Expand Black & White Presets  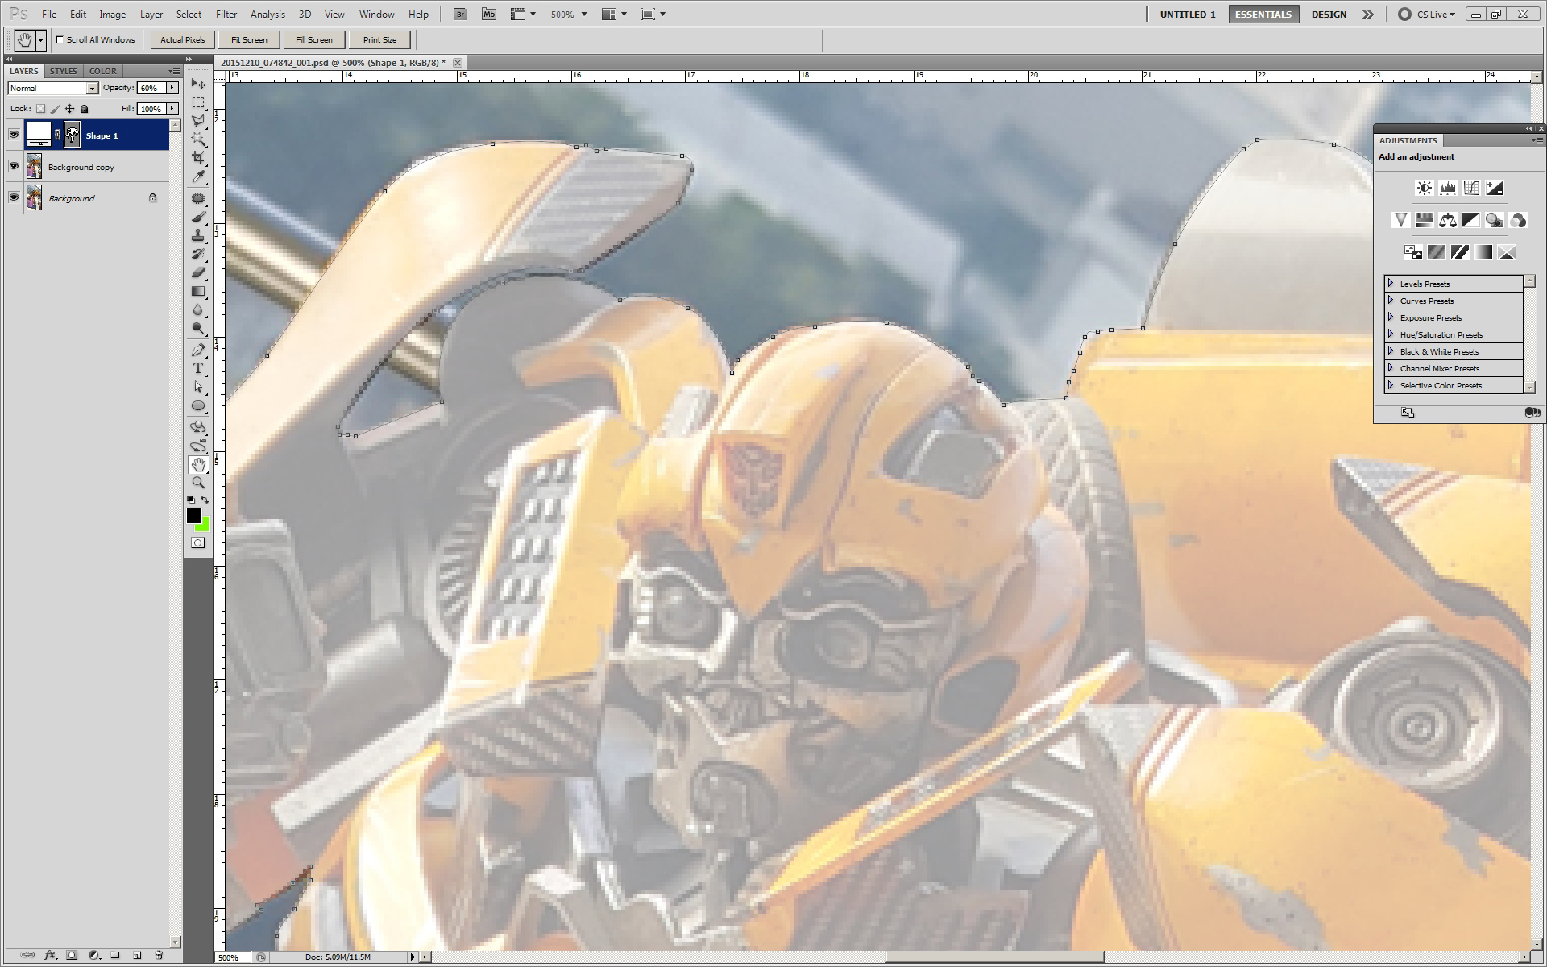tap(1391, 351)
